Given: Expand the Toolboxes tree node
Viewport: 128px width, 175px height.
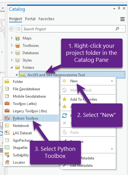Looking at the screenshot, I should point(12,45).
